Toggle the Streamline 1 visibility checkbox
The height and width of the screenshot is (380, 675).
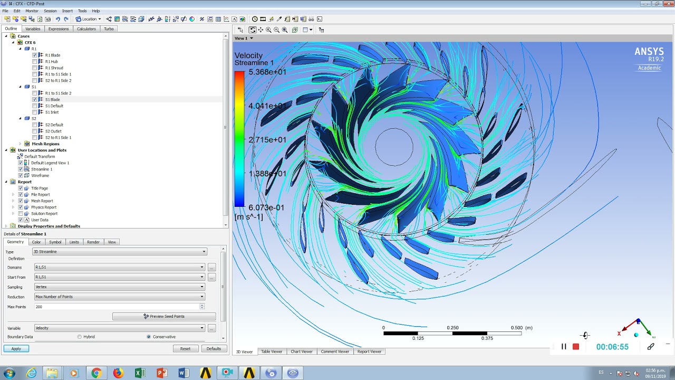[21, 169]
